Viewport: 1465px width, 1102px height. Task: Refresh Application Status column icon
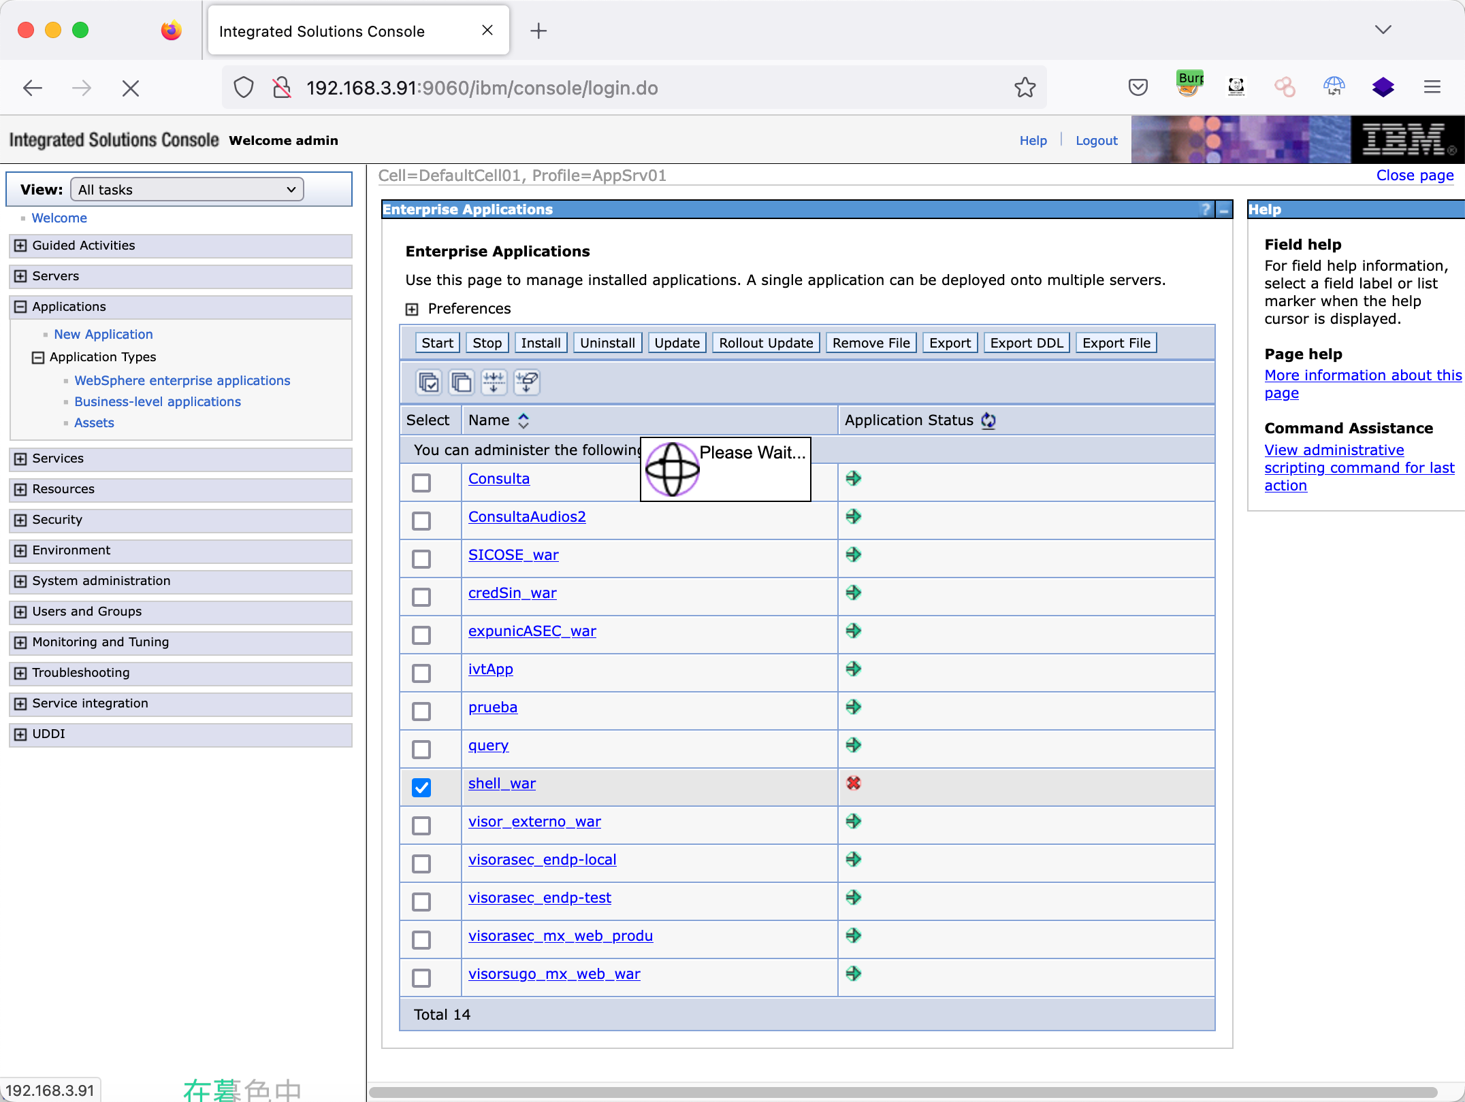[x=988, y=421]
